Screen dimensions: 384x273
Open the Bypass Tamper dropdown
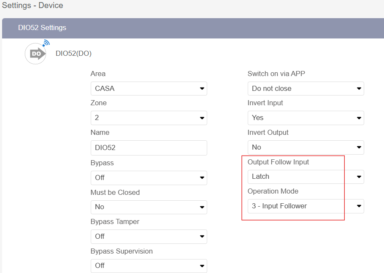pyautogui.click(x=149, y=236)
